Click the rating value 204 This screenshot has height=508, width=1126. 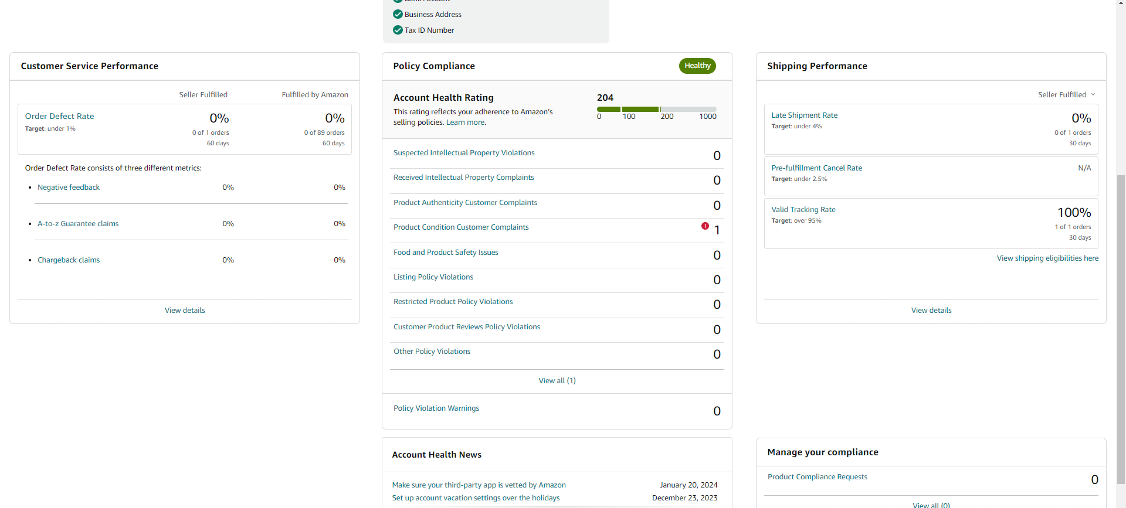tap(605, 98)
